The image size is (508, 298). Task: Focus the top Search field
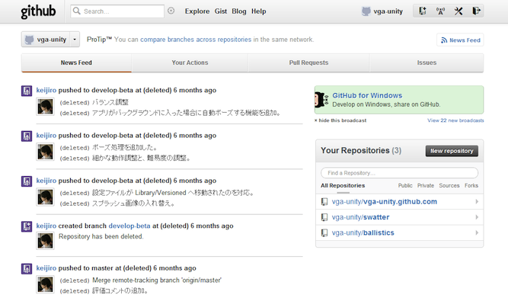click(117, 11)
